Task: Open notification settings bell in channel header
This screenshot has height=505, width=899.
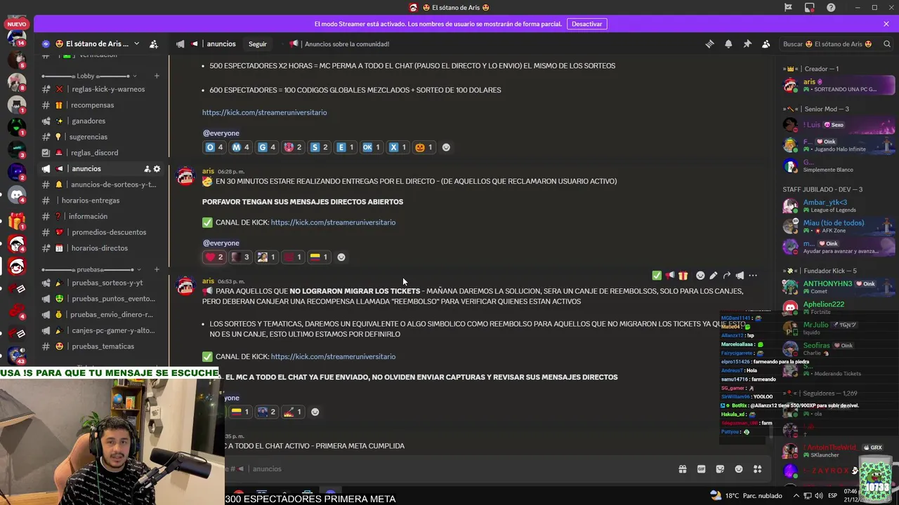Action: pos(728,43)
